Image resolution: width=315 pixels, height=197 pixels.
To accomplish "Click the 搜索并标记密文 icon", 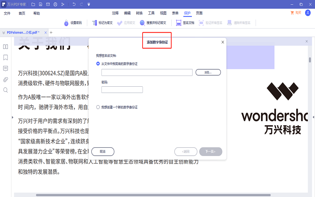I will [x=142, y=23].
